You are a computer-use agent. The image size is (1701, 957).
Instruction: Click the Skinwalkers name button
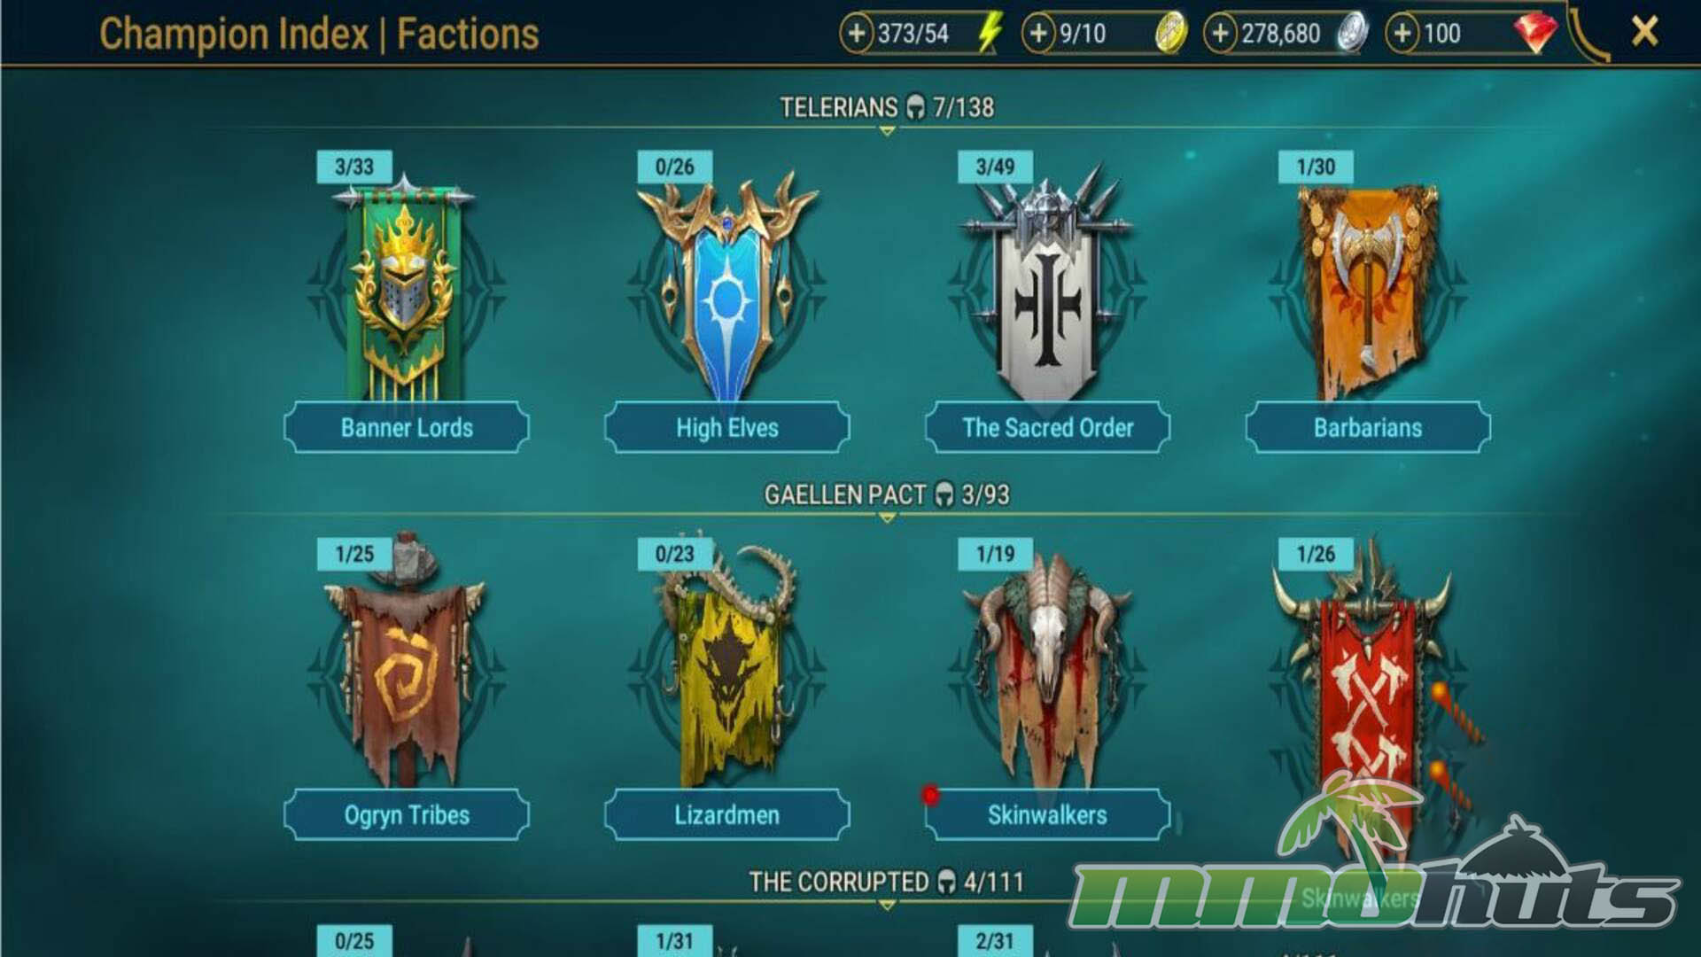click(1047, 815)
